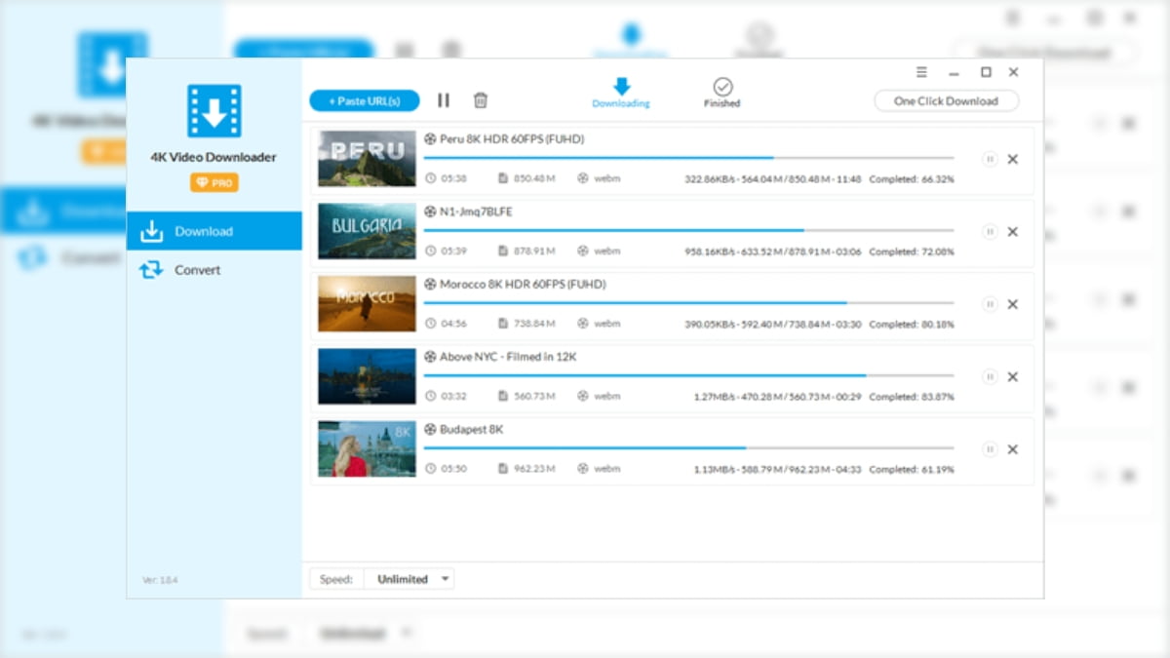1170x658 pixels.
Task: Click the Paste URL(s) button
Action: [x=364, y=99]
